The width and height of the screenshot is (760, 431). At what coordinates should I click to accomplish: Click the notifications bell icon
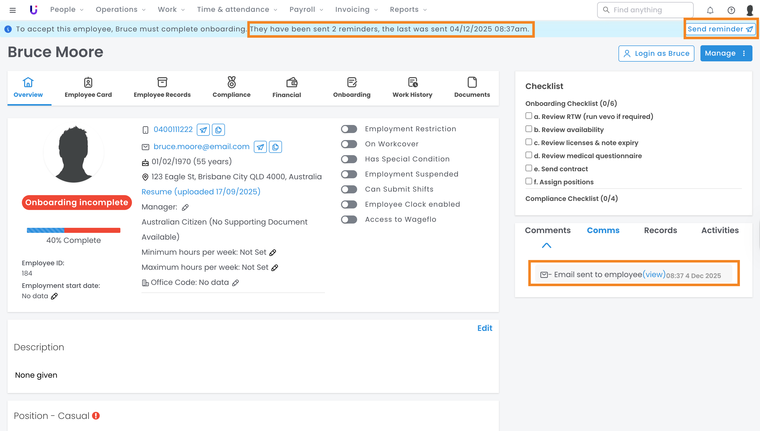(710, 10)
